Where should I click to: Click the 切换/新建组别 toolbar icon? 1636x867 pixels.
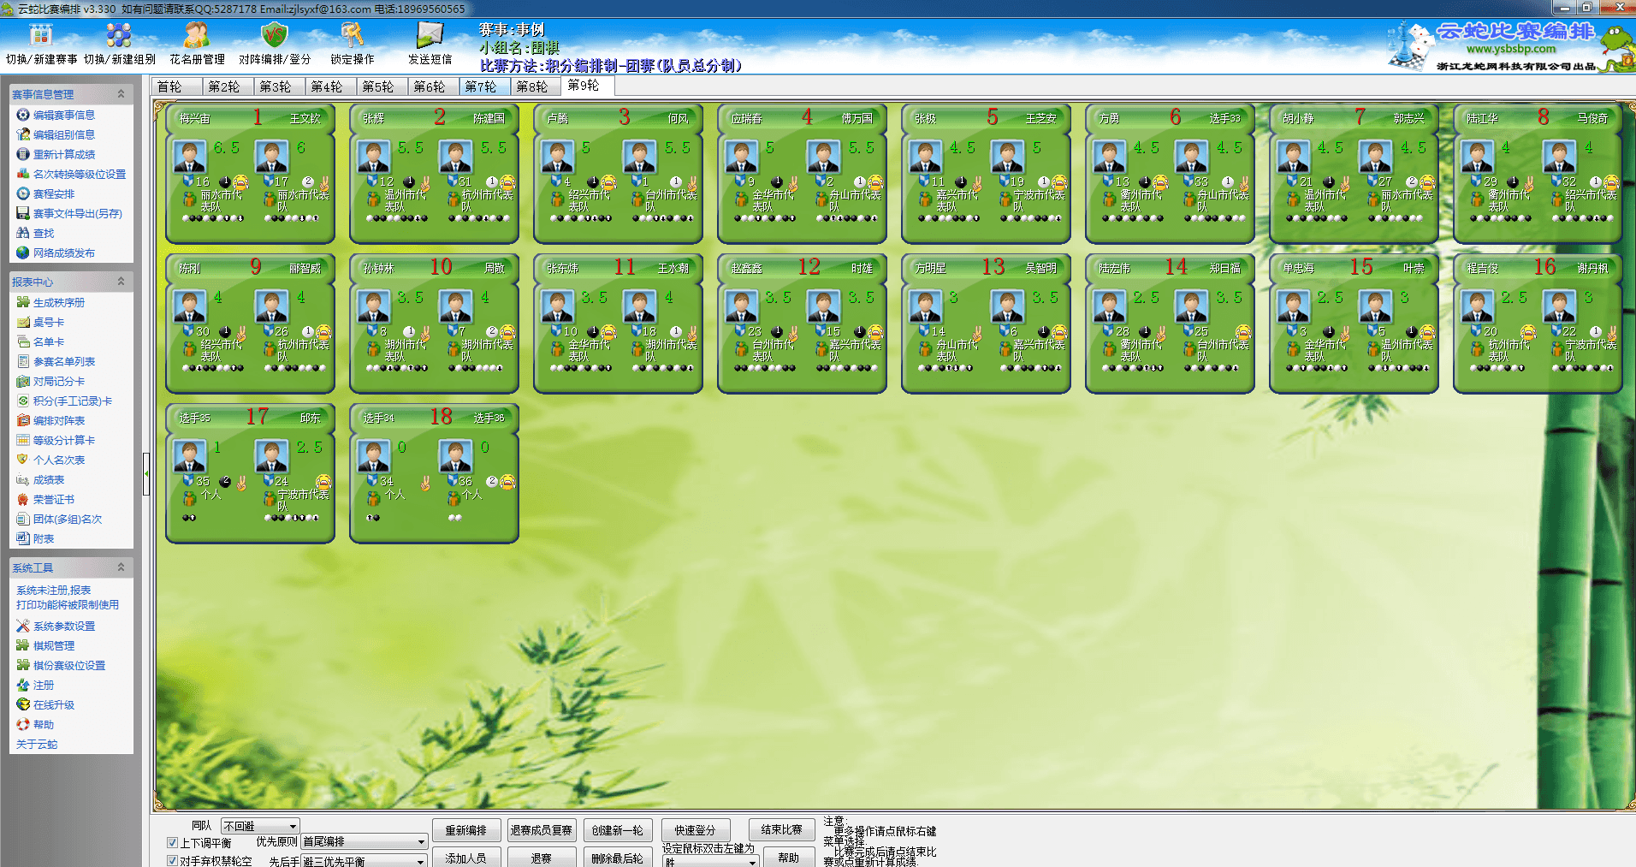(119, 45)
